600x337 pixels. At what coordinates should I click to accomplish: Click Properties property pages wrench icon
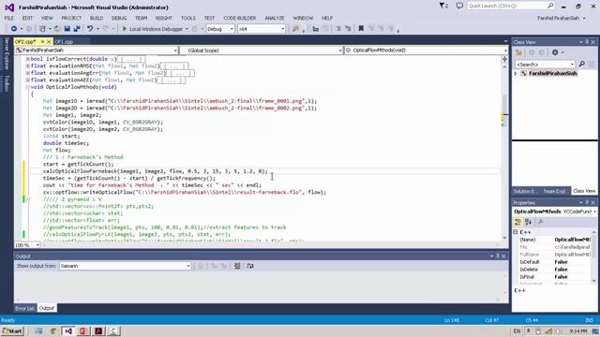click(540, 222)
